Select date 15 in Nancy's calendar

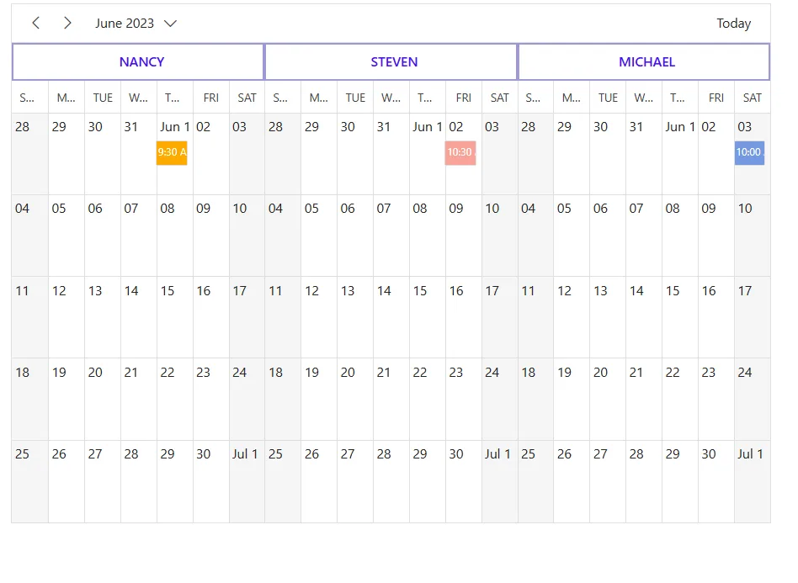(x=175, y=317)
